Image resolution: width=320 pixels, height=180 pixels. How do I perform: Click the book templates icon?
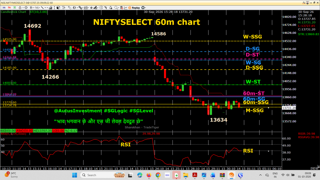point(86,8)
